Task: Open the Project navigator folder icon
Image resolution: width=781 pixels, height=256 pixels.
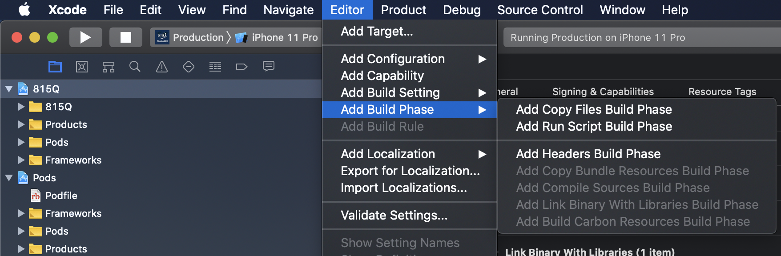Action: [55, 67]
